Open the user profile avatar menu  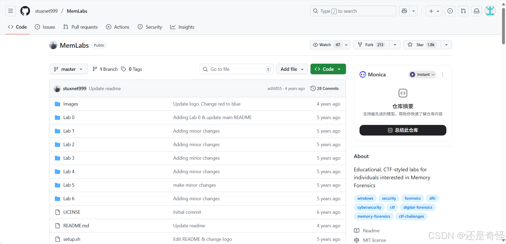pyautogui.click(x=490, y=11)
